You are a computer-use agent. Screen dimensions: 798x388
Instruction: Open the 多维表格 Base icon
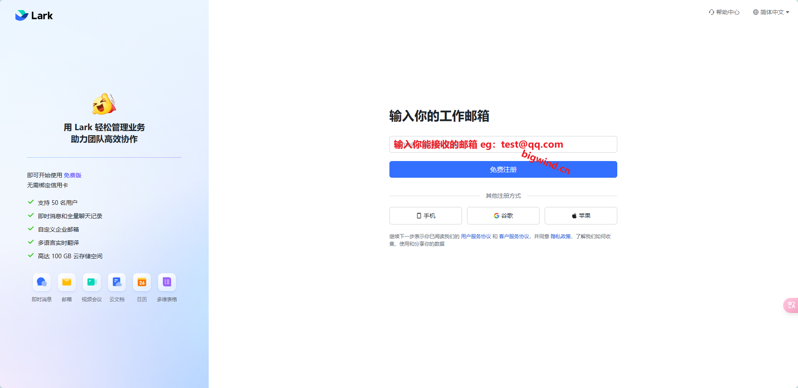click(x=167, y=282)
